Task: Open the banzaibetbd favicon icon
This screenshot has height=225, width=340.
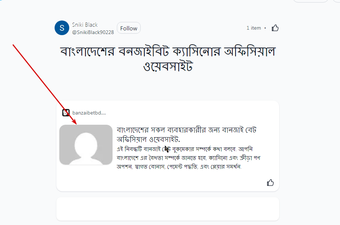Action: [x=66, y=113]
